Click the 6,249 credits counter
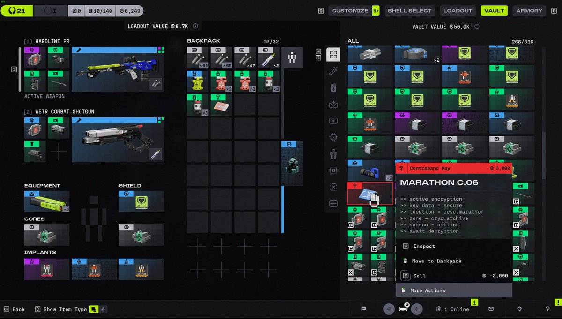The height and width of the screenshot is (319, 562). tap(129, 11)
